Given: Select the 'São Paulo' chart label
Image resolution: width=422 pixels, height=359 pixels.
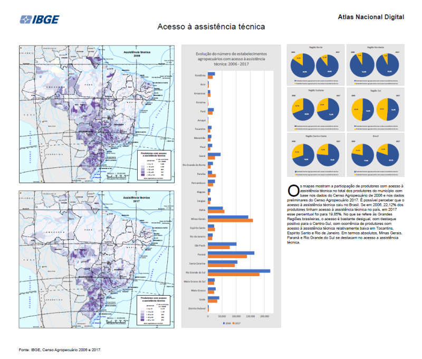Looking at the screenshot, I should (x=200, y=245).
